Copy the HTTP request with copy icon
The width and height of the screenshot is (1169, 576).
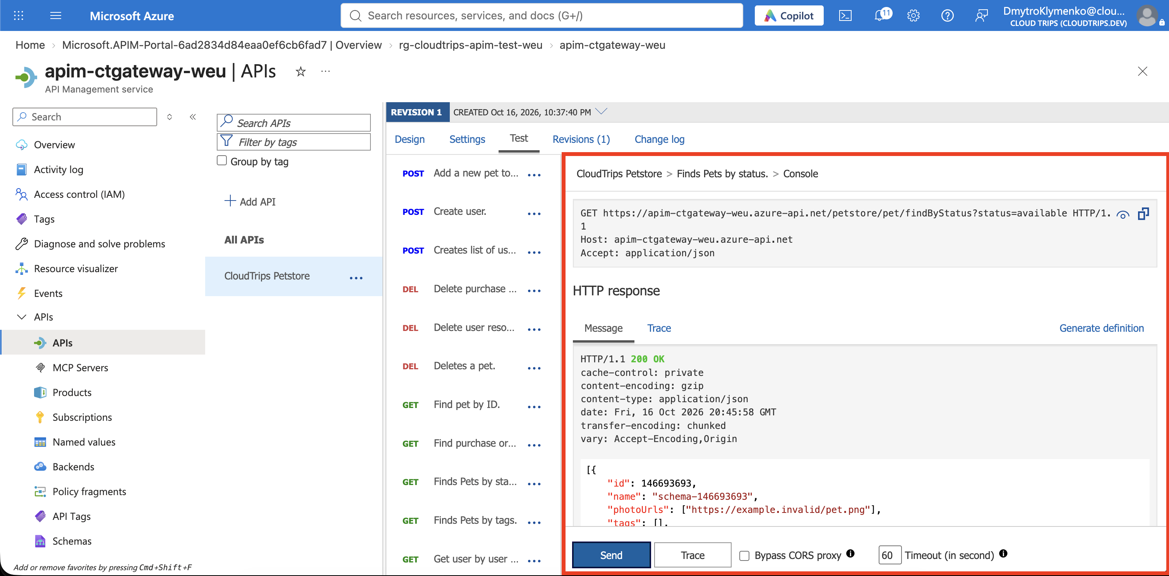click(x=1143, y=214)
